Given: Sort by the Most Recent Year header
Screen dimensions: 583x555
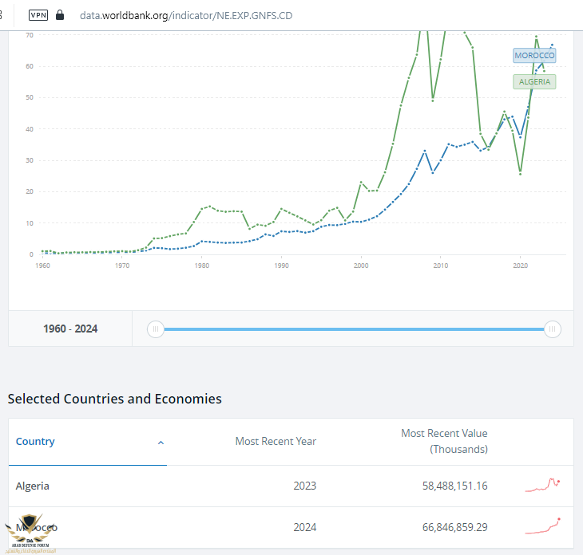Looking at the screenshot, I should (276, 441).
